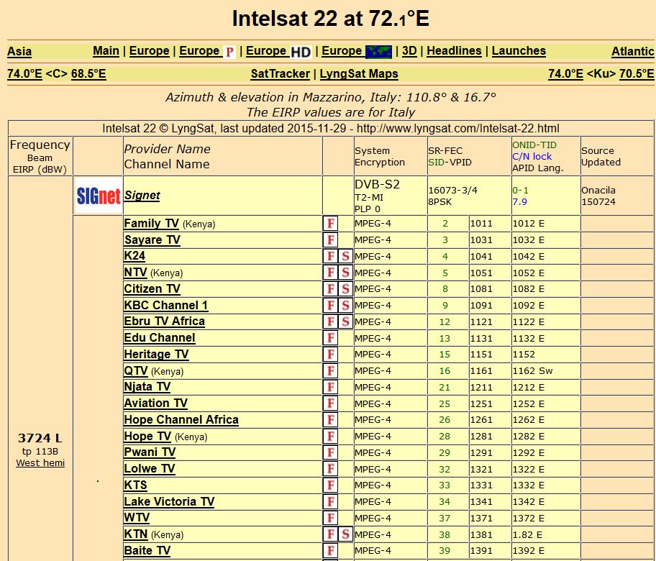Screen dimensions: 656x561
Task: Go to Ku-band 74.0°E satellite link
Action: (x=565, y=74)
